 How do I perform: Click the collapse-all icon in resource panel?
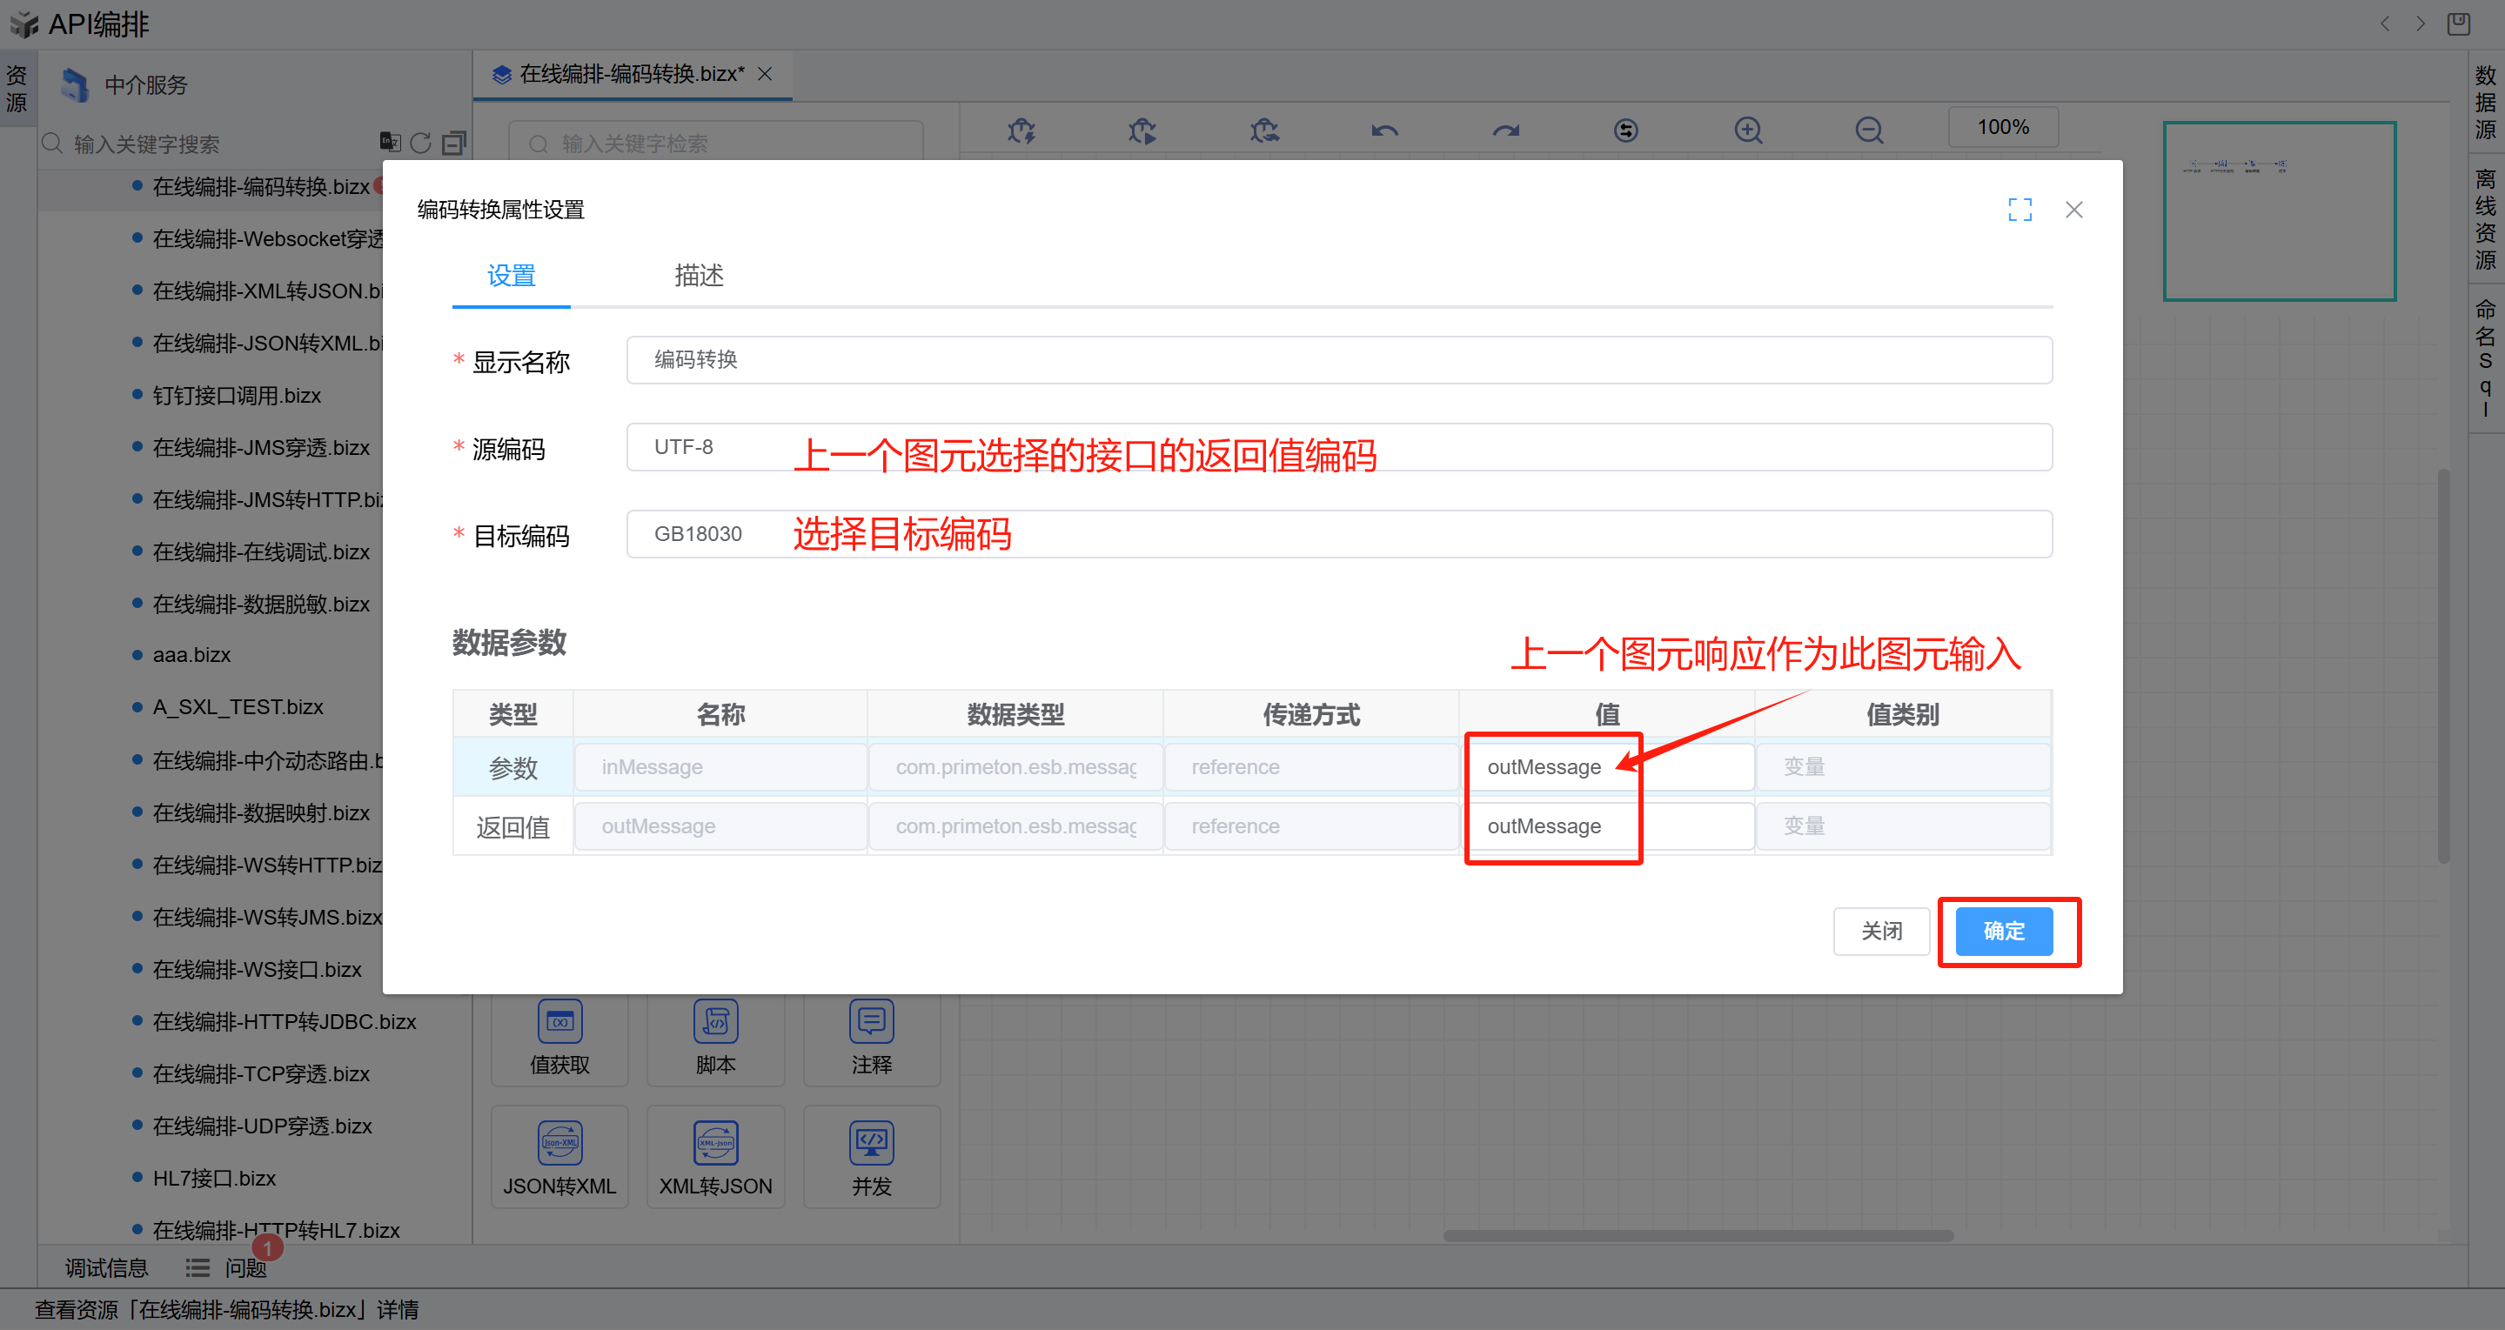click(453, 144)
